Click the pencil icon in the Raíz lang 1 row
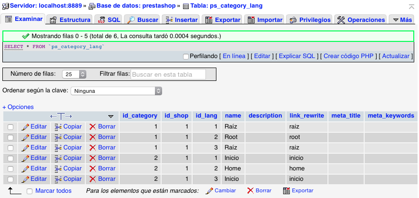The image size is (419, 198). (x=25, y=127)
